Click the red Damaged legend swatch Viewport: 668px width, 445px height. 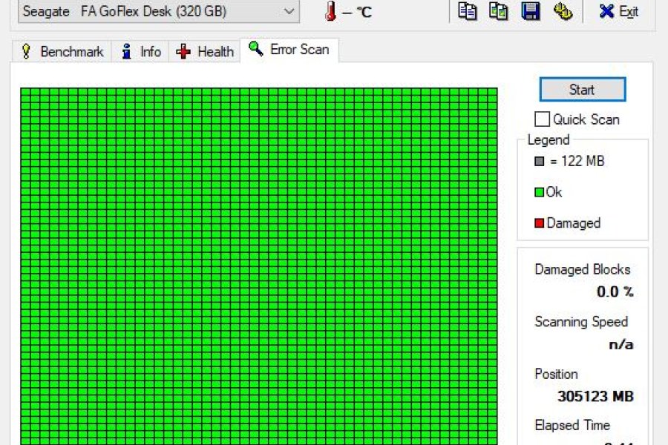[x=539, y=223]
